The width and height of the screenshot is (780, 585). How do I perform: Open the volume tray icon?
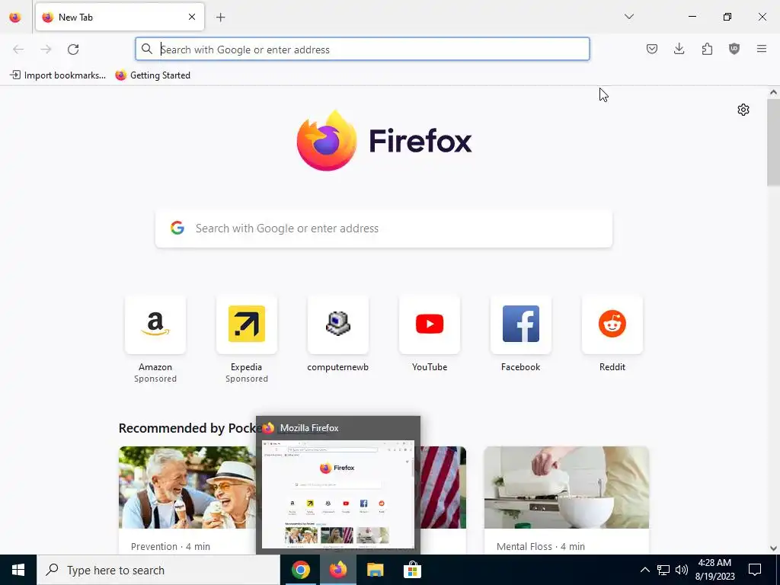682,570
